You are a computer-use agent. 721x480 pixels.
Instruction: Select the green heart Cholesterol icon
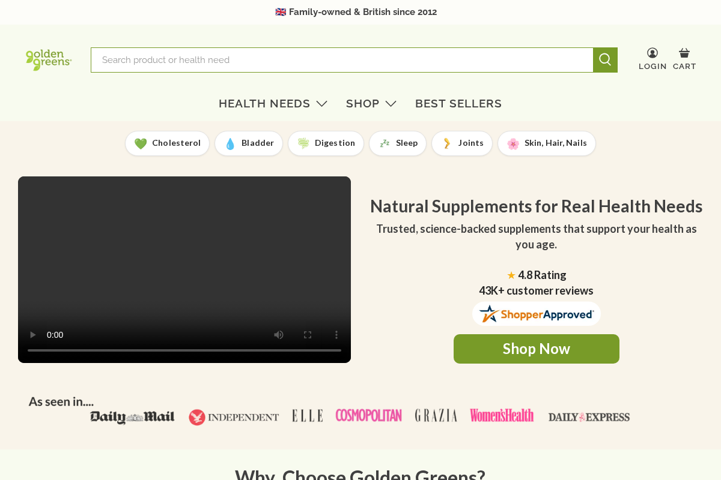point(142,143)
